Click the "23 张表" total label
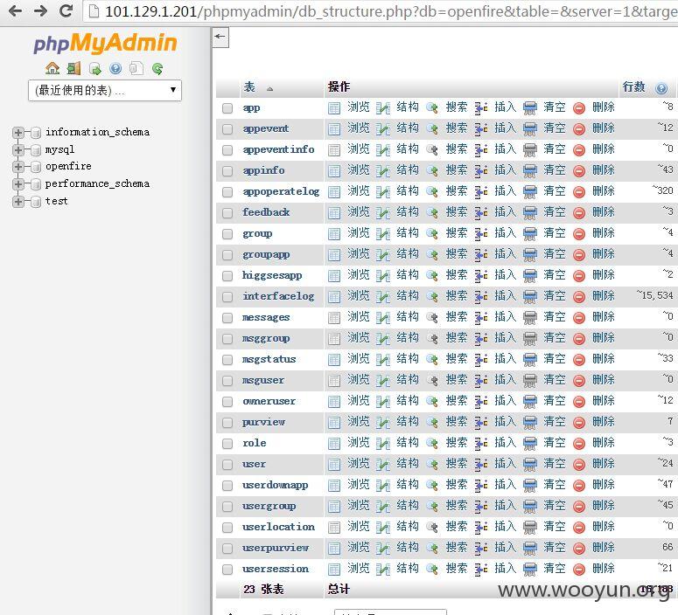The image size is (678, 615). click(x=263, y=590)
